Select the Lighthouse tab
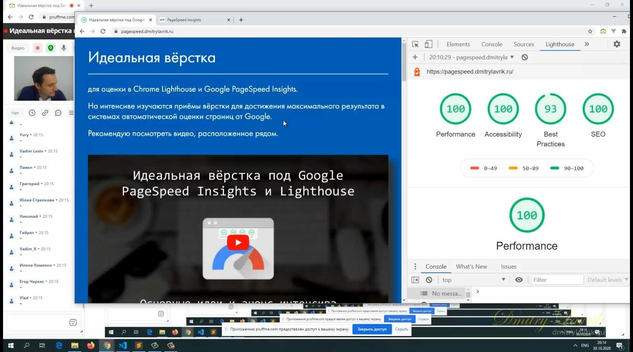 pos(560,44)
